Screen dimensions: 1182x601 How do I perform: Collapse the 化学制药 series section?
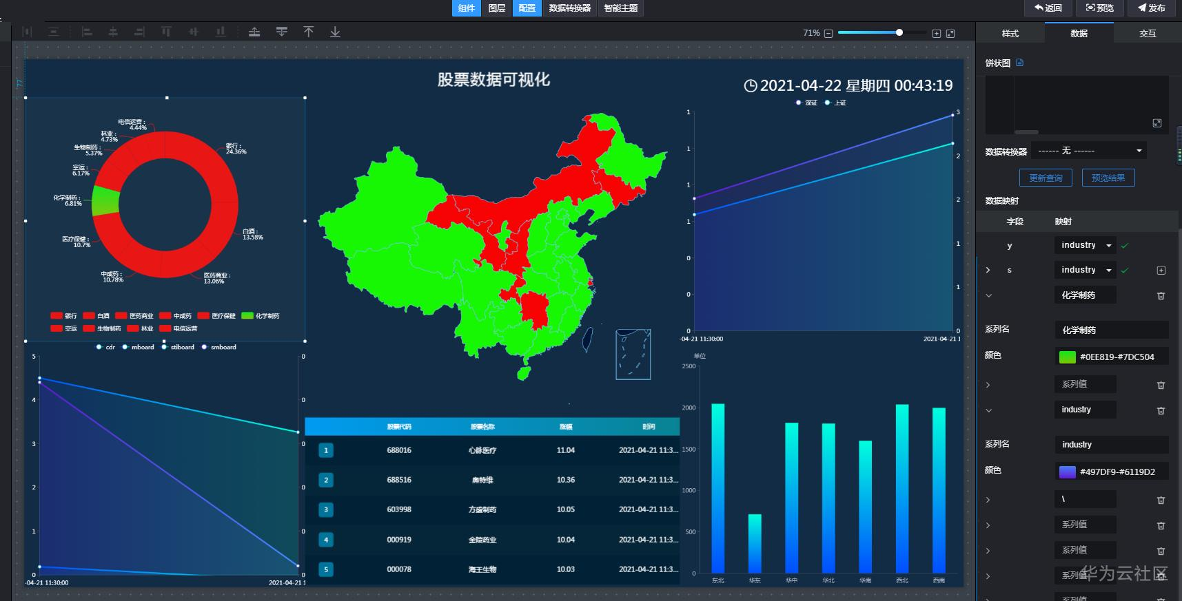988,296
